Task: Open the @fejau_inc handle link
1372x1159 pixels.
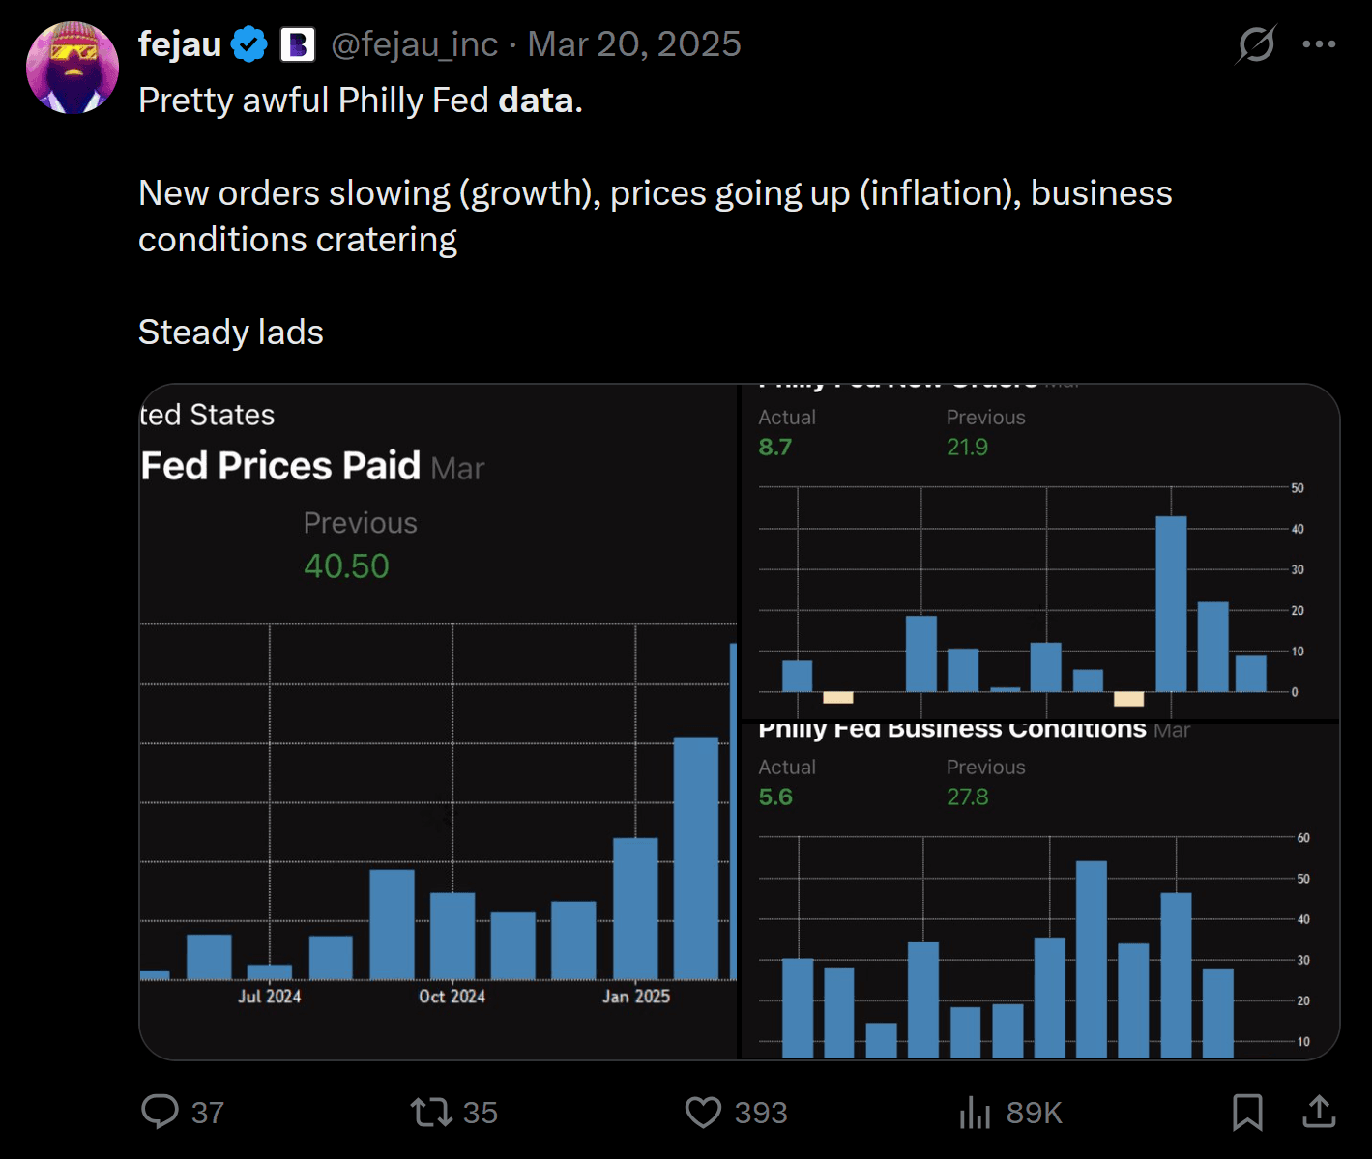Action: coord(414,44)
